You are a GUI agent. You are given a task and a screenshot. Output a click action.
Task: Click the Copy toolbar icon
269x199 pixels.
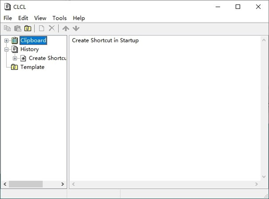point(7,28)
